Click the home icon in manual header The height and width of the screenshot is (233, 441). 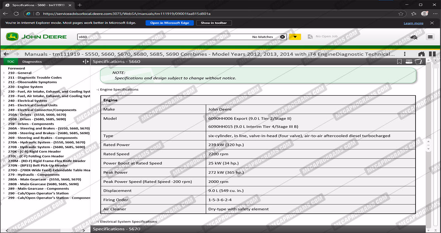point(421,54)
